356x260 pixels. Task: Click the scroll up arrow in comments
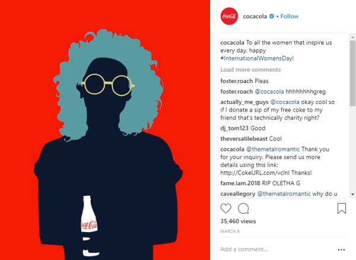(352, 37)
